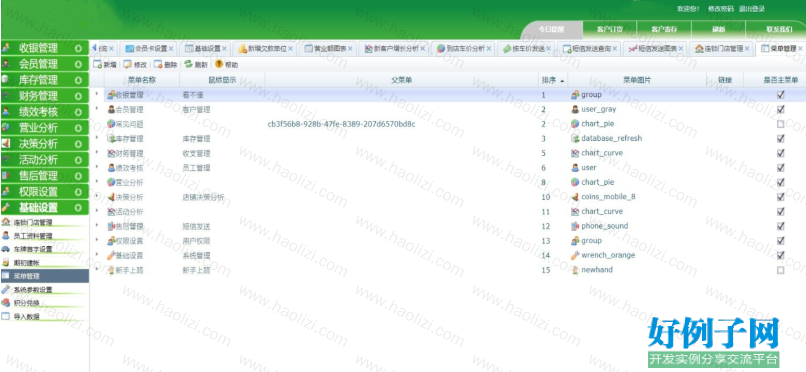The image size is (806, 372).
Task: Open 帮助 help from the toolbar
Action: (x=226, y=65)
